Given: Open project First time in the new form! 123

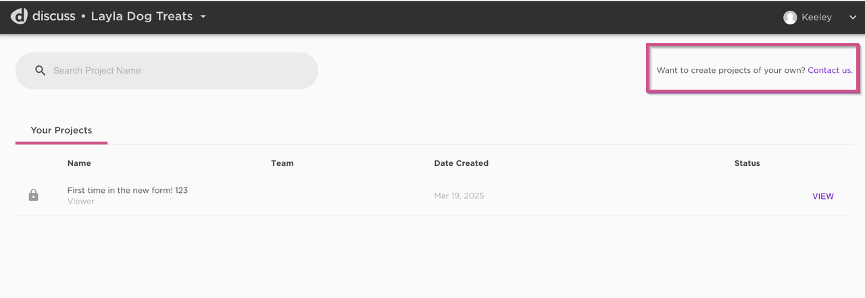Looking at the screenshot, I should pyautogui.click(x=128, y=190).
